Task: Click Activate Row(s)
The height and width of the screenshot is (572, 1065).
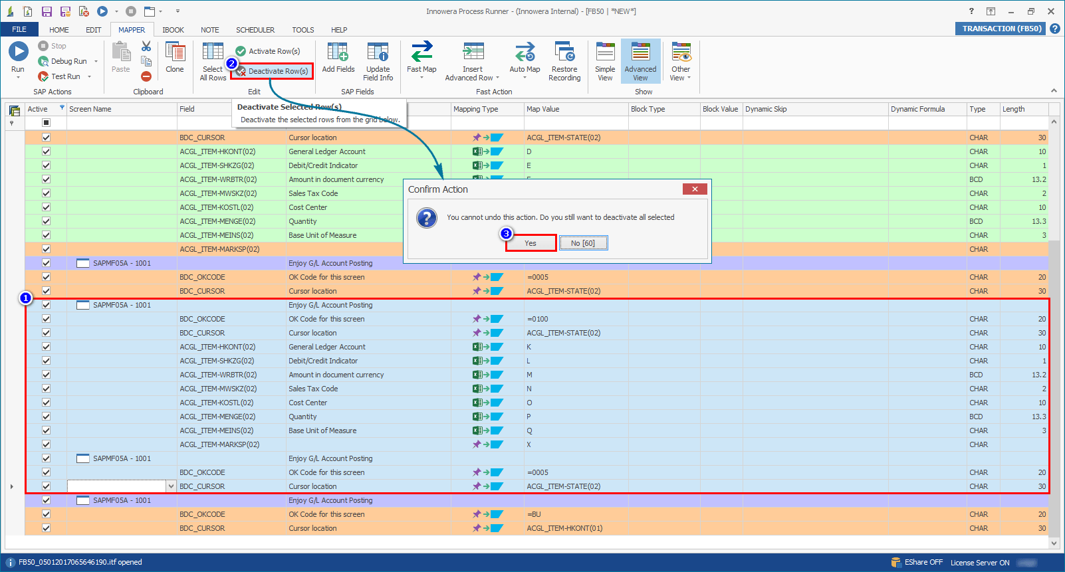Action: [268, 51]
